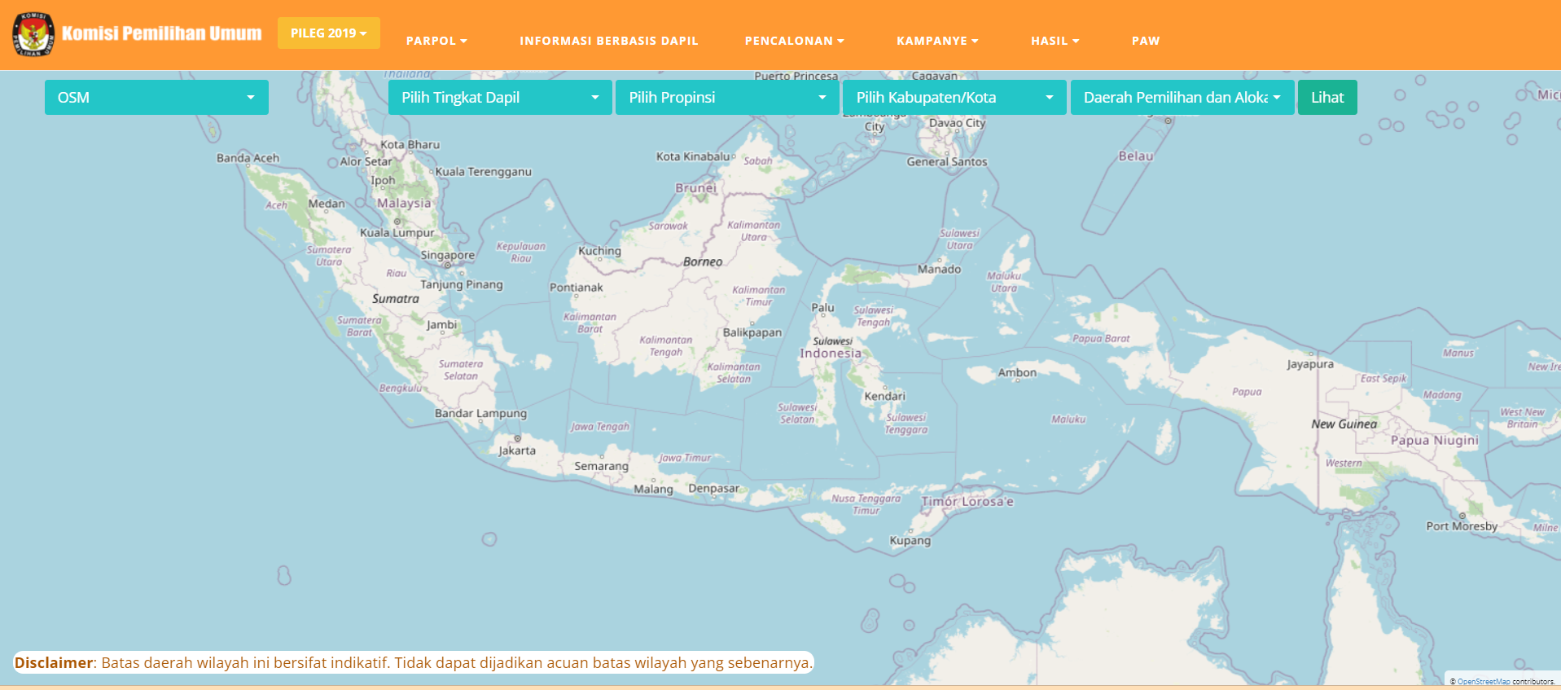Screen dimensions: 1561x690
Task: Click the Borneo label on the map
Action: click(703, 262)
